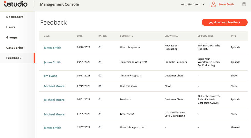Open James Smith link dated 12/07/2022
The image size is (251, 138).
[52, 128]
